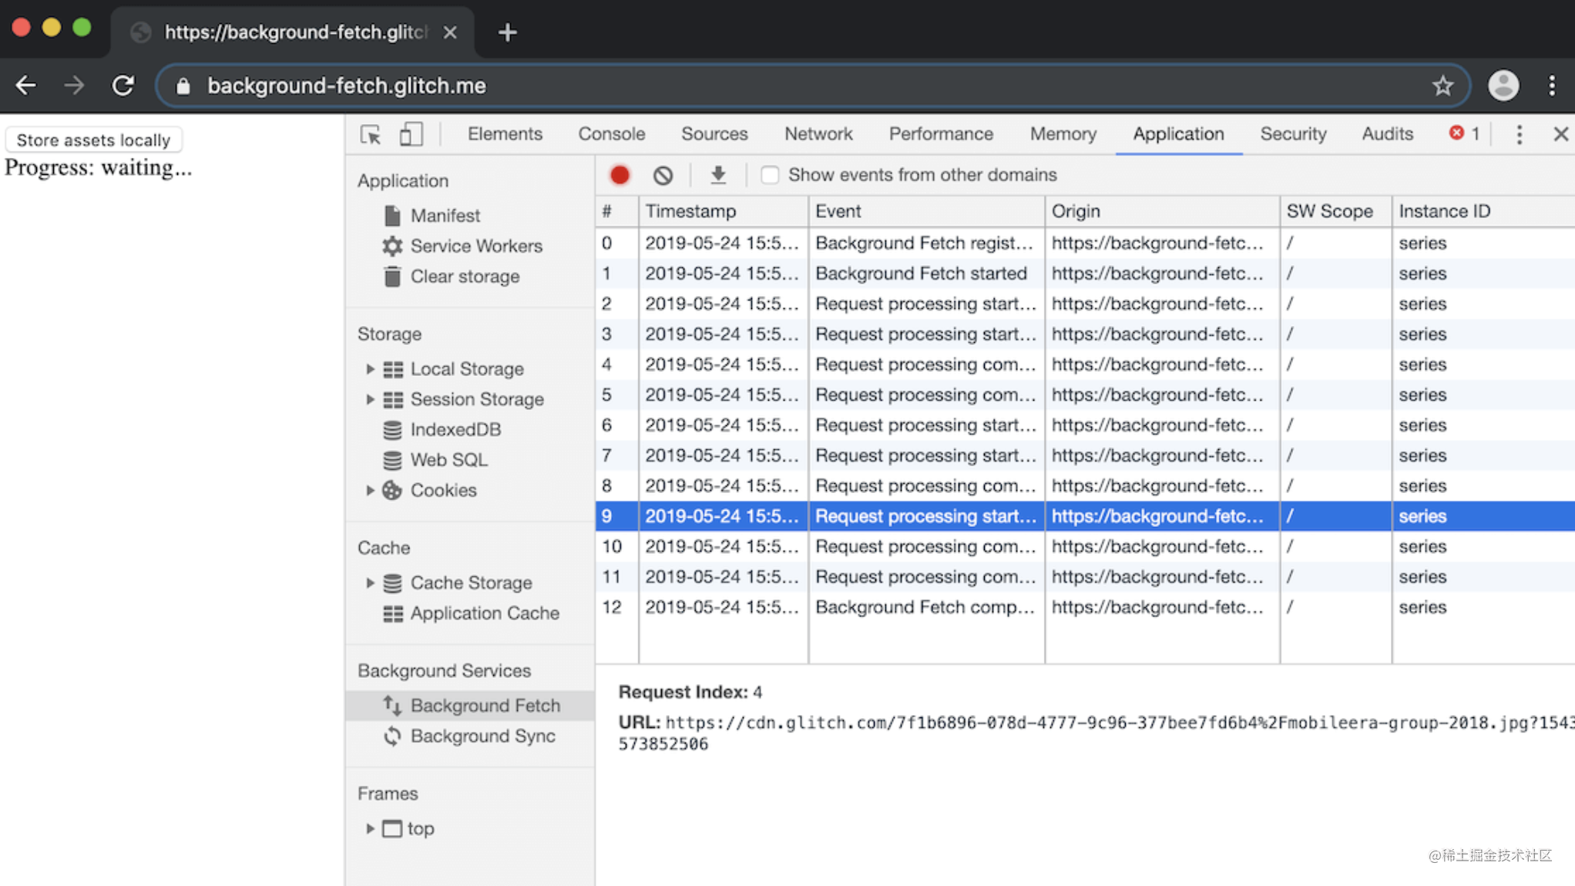Switch to the Memory tab
1575x886 pixels.
(1063, 134)
